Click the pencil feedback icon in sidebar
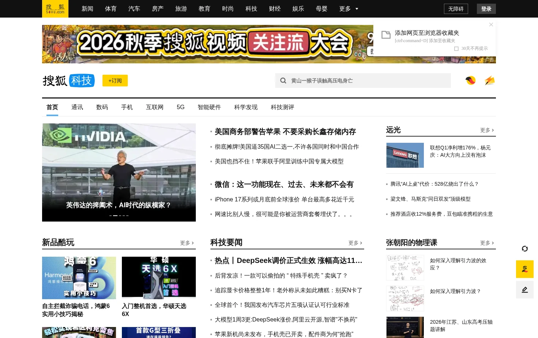This screenshot has width=538, height=338. pyautogui.click(x=525, y=290)
